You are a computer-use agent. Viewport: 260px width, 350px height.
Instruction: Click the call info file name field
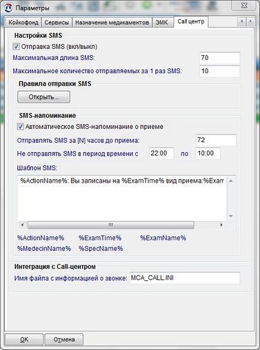point(185,278)
